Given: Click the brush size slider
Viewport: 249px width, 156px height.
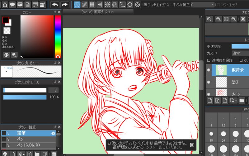Looking at the screenshot, I should click(x=25, y=90).
